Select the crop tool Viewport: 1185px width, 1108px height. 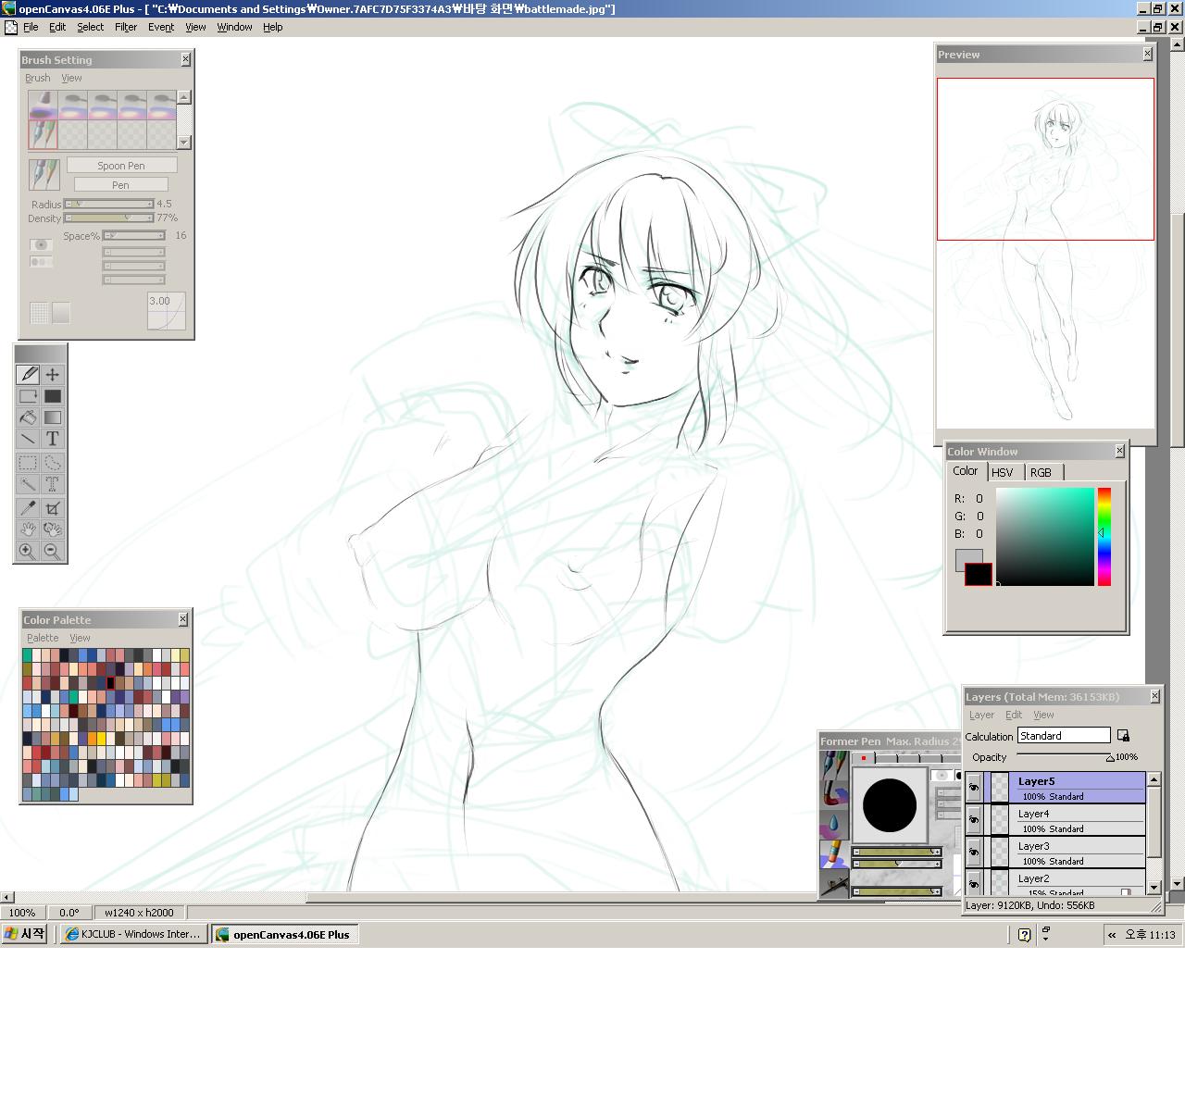[x=53, y=507]
